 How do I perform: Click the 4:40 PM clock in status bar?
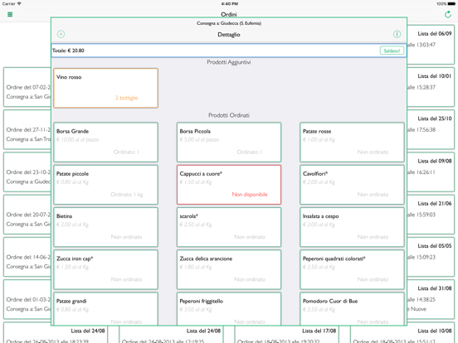[230, 4]
